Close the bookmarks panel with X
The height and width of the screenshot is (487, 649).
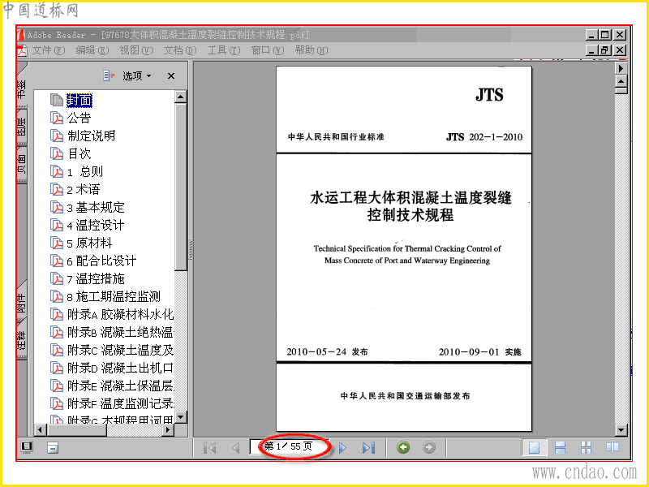(x=171, y=75)
